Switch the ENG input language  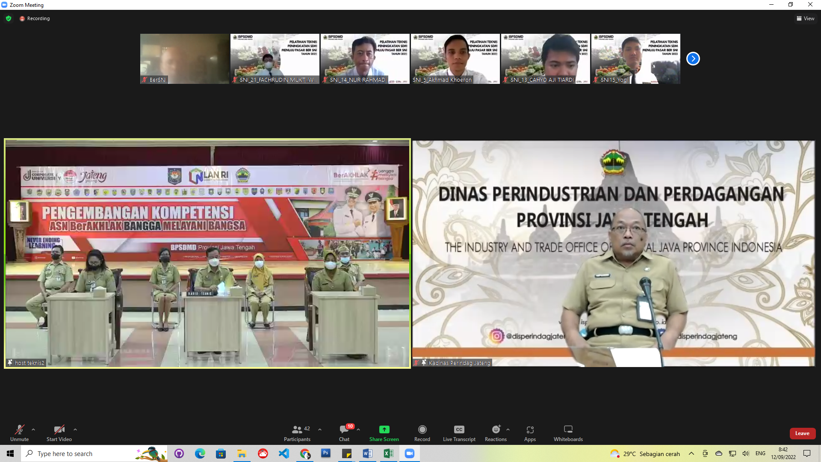coord(760,453)
